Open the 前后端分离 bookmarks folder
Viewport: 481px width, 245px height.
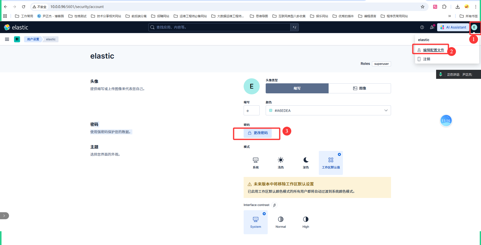[x=136, y=16]
